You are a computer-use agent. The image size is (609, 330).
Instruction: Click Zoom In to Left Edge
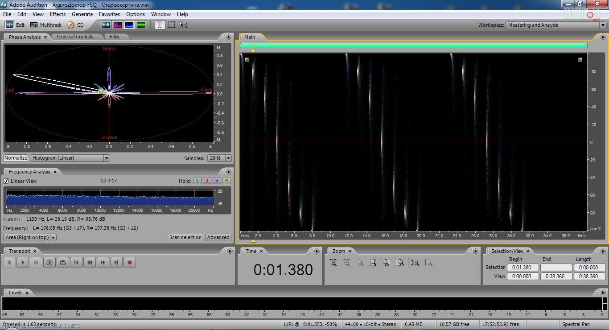point(387,263)
